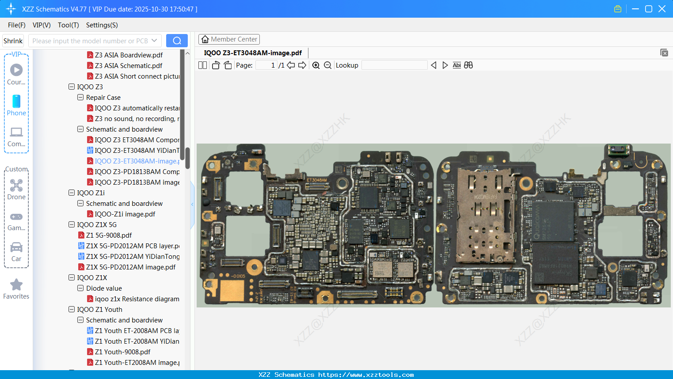Toggle two-page view layout
The image size is (673, 379).
click(202, 65)
